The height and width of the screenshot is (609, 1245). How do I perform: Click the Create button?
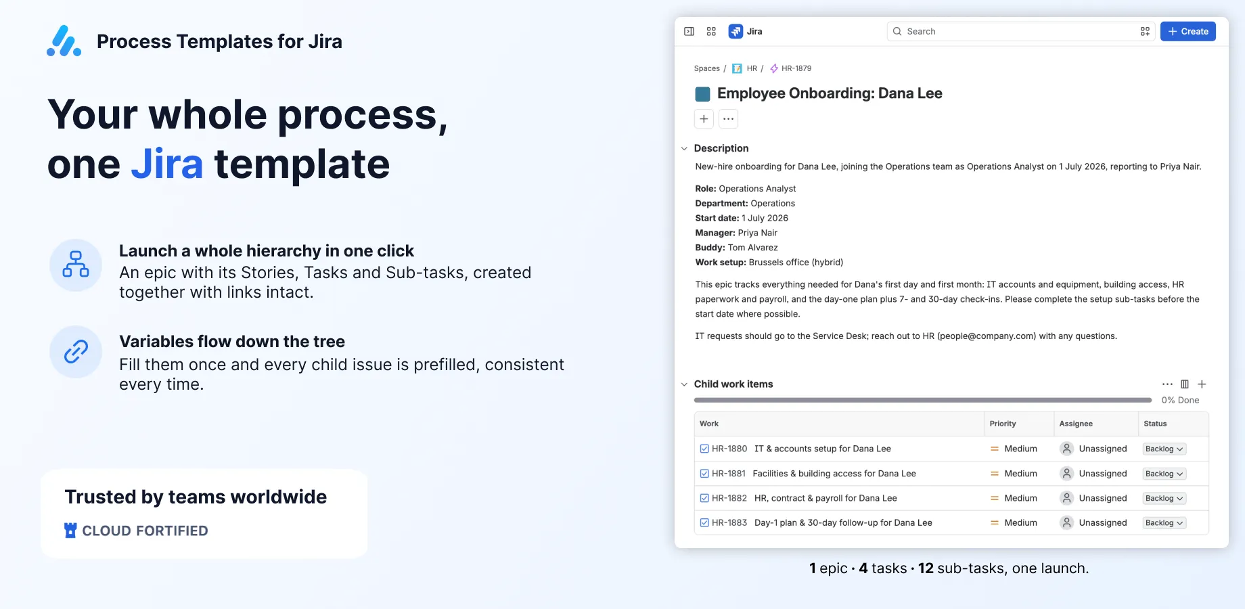coord(1188,31)
